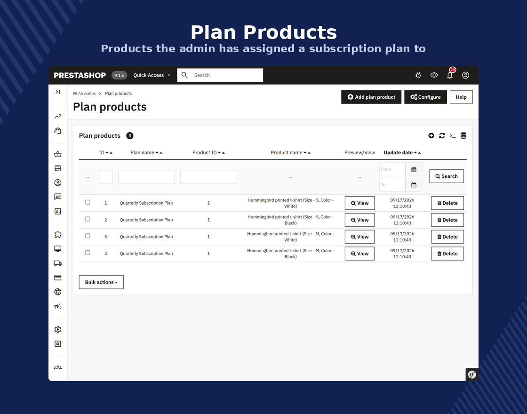Open the To date calendar picker

tap(414, 185)
